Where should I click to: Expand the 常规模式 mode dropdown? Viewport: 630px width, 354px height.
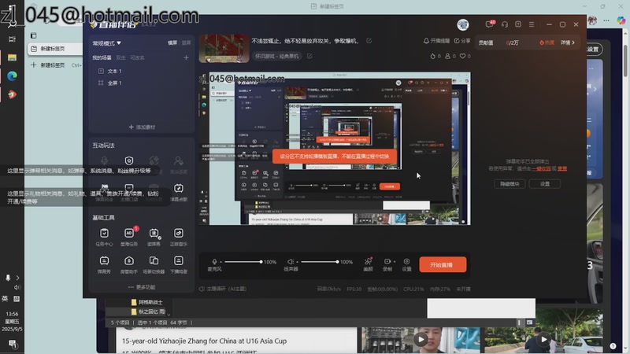(x=107, y=43)
